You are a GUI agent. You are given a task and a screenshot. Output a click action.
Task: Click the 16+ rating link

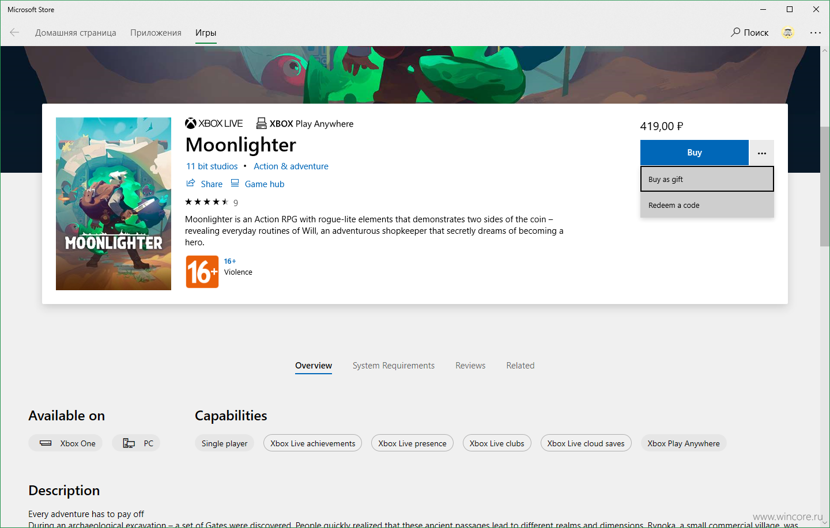point(230,261)
